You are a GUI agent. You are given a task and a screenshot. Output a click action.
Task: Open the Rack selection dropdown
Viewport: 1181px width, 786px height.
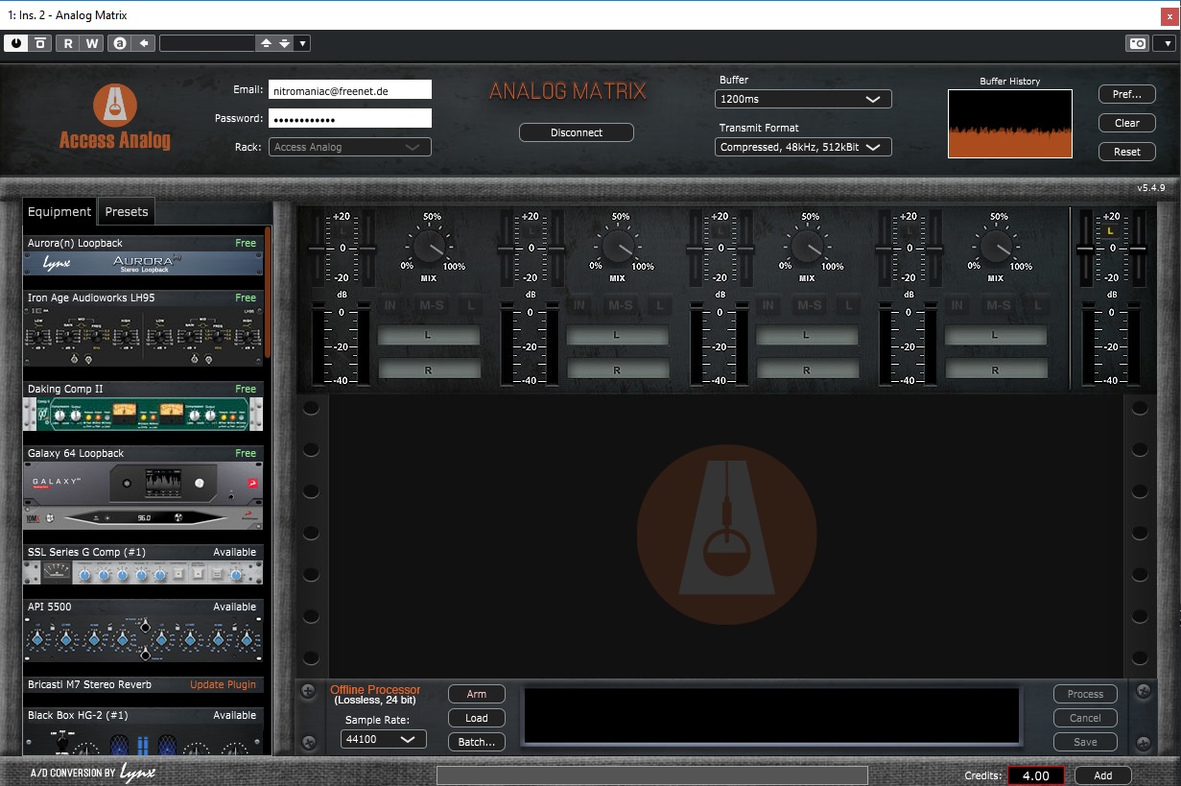(x=349, y=147)
